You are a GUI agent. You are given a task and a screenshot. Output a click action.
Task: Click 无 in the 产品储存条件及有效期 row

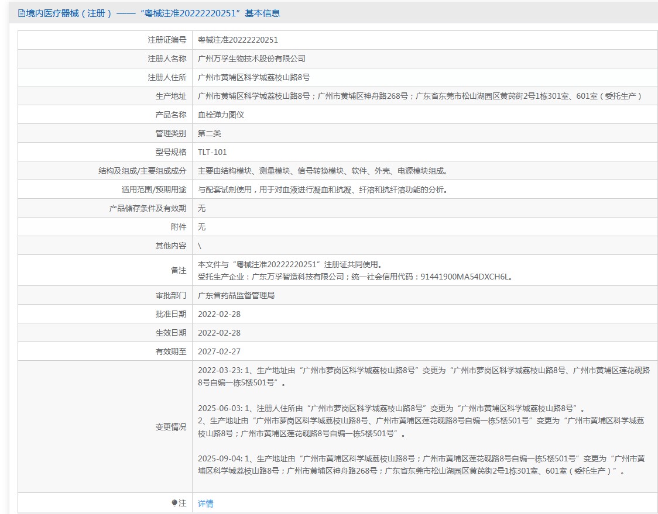click(x=202, y=208)
